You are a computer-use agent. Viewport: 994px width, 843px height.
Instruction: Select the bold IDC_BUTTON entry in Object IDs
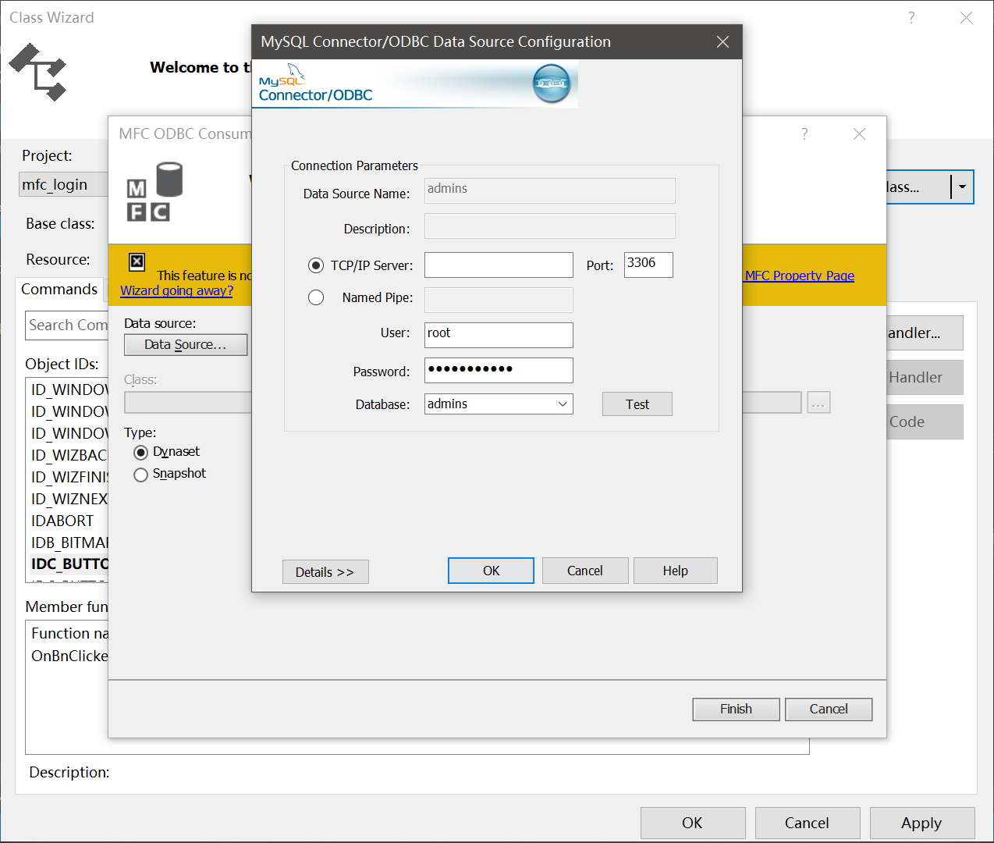pos(68,564)
